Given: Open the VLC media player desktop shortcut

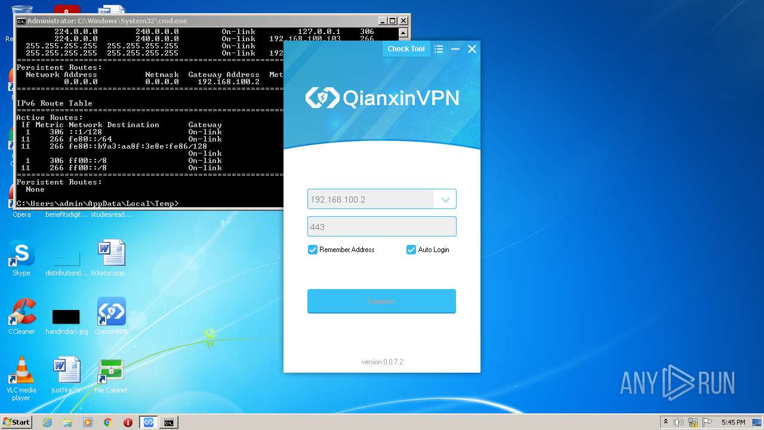Looking at the screenshot, I should (x=21, y=378).
